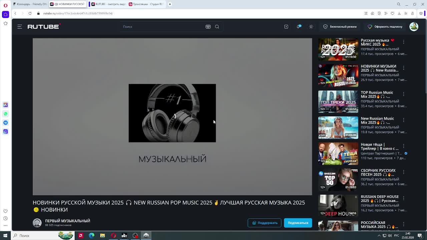Image resolution: width=427 pixels, height=240 pixels.
Task: Reload the page
Action: 30,13
